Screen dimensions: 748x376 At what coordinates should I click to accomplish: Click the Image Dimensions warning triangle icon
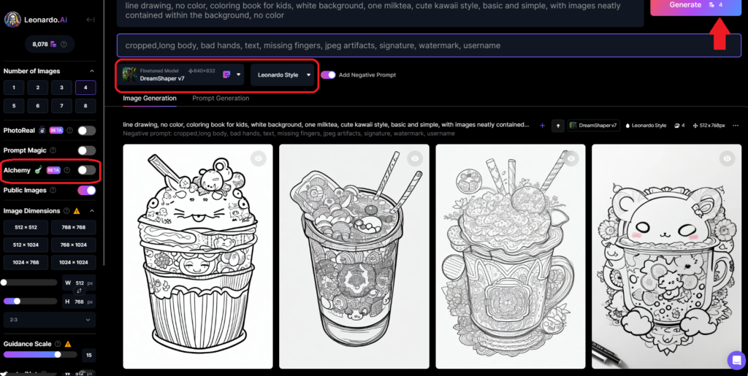coord(77,211)
